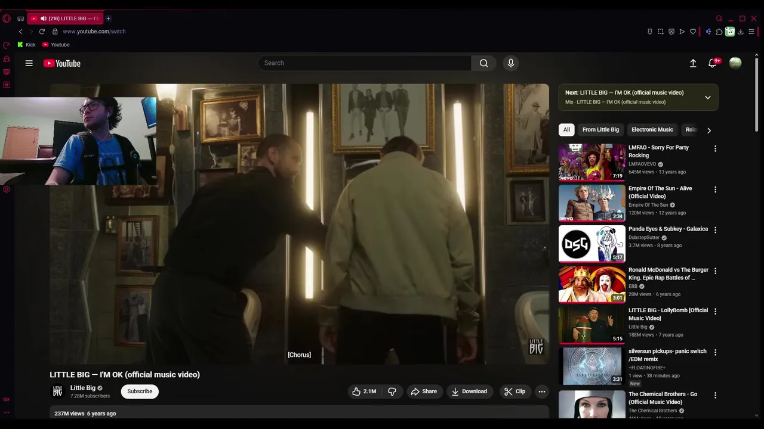The image size is (764, 429).
Task: Subscribe to Little Big channel
Action: [x=140, y=391]
